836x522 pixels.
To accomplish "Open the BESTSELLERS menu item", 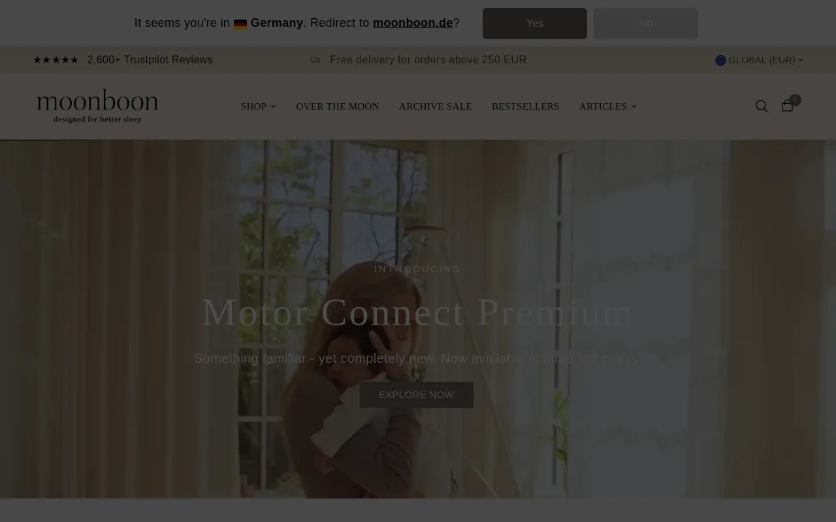I will coord(526,106).
